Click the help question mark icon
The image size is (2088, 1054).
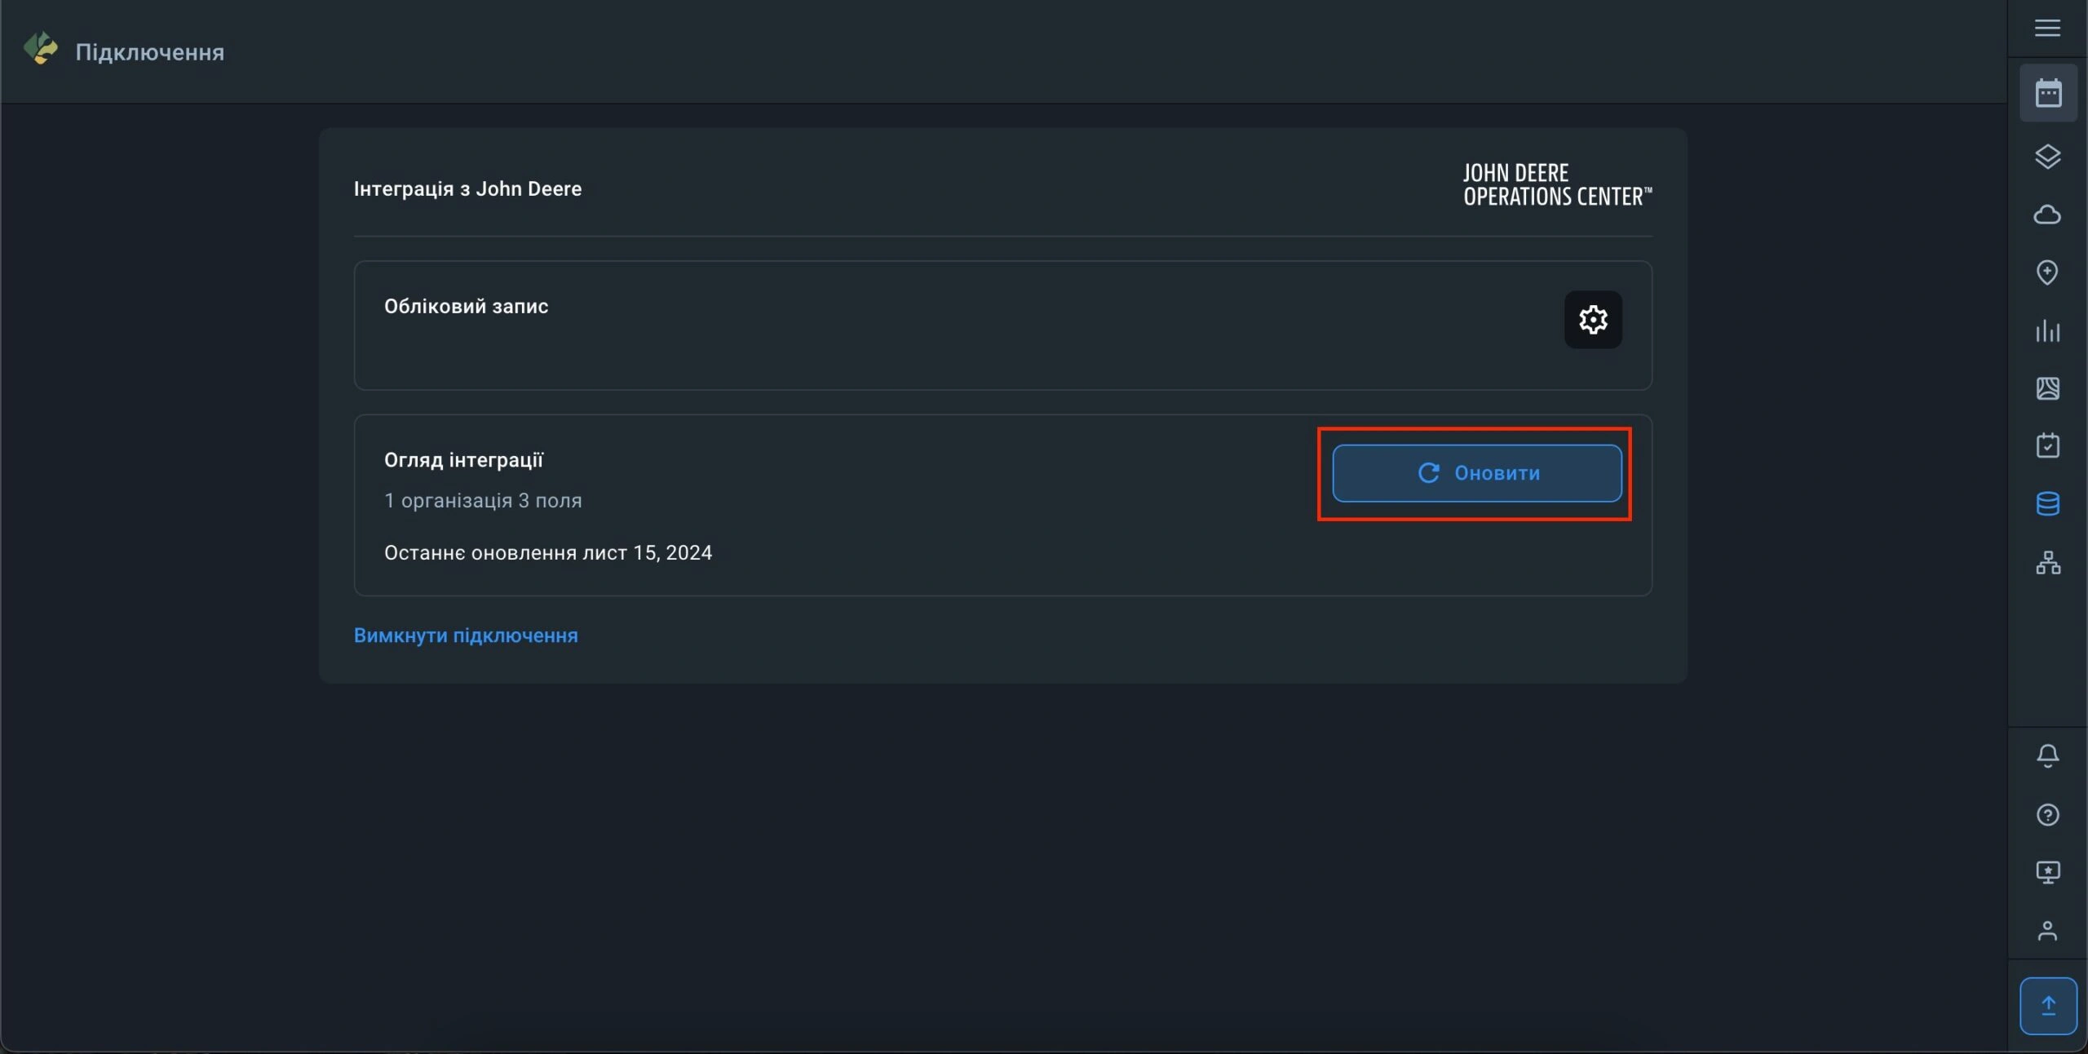(2047, 814)
